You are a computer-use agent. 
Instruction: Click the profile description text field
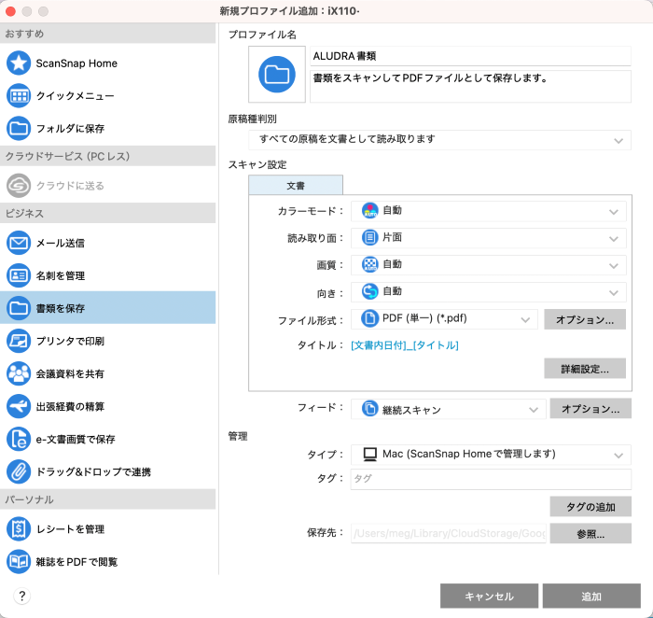click(470, 86)
